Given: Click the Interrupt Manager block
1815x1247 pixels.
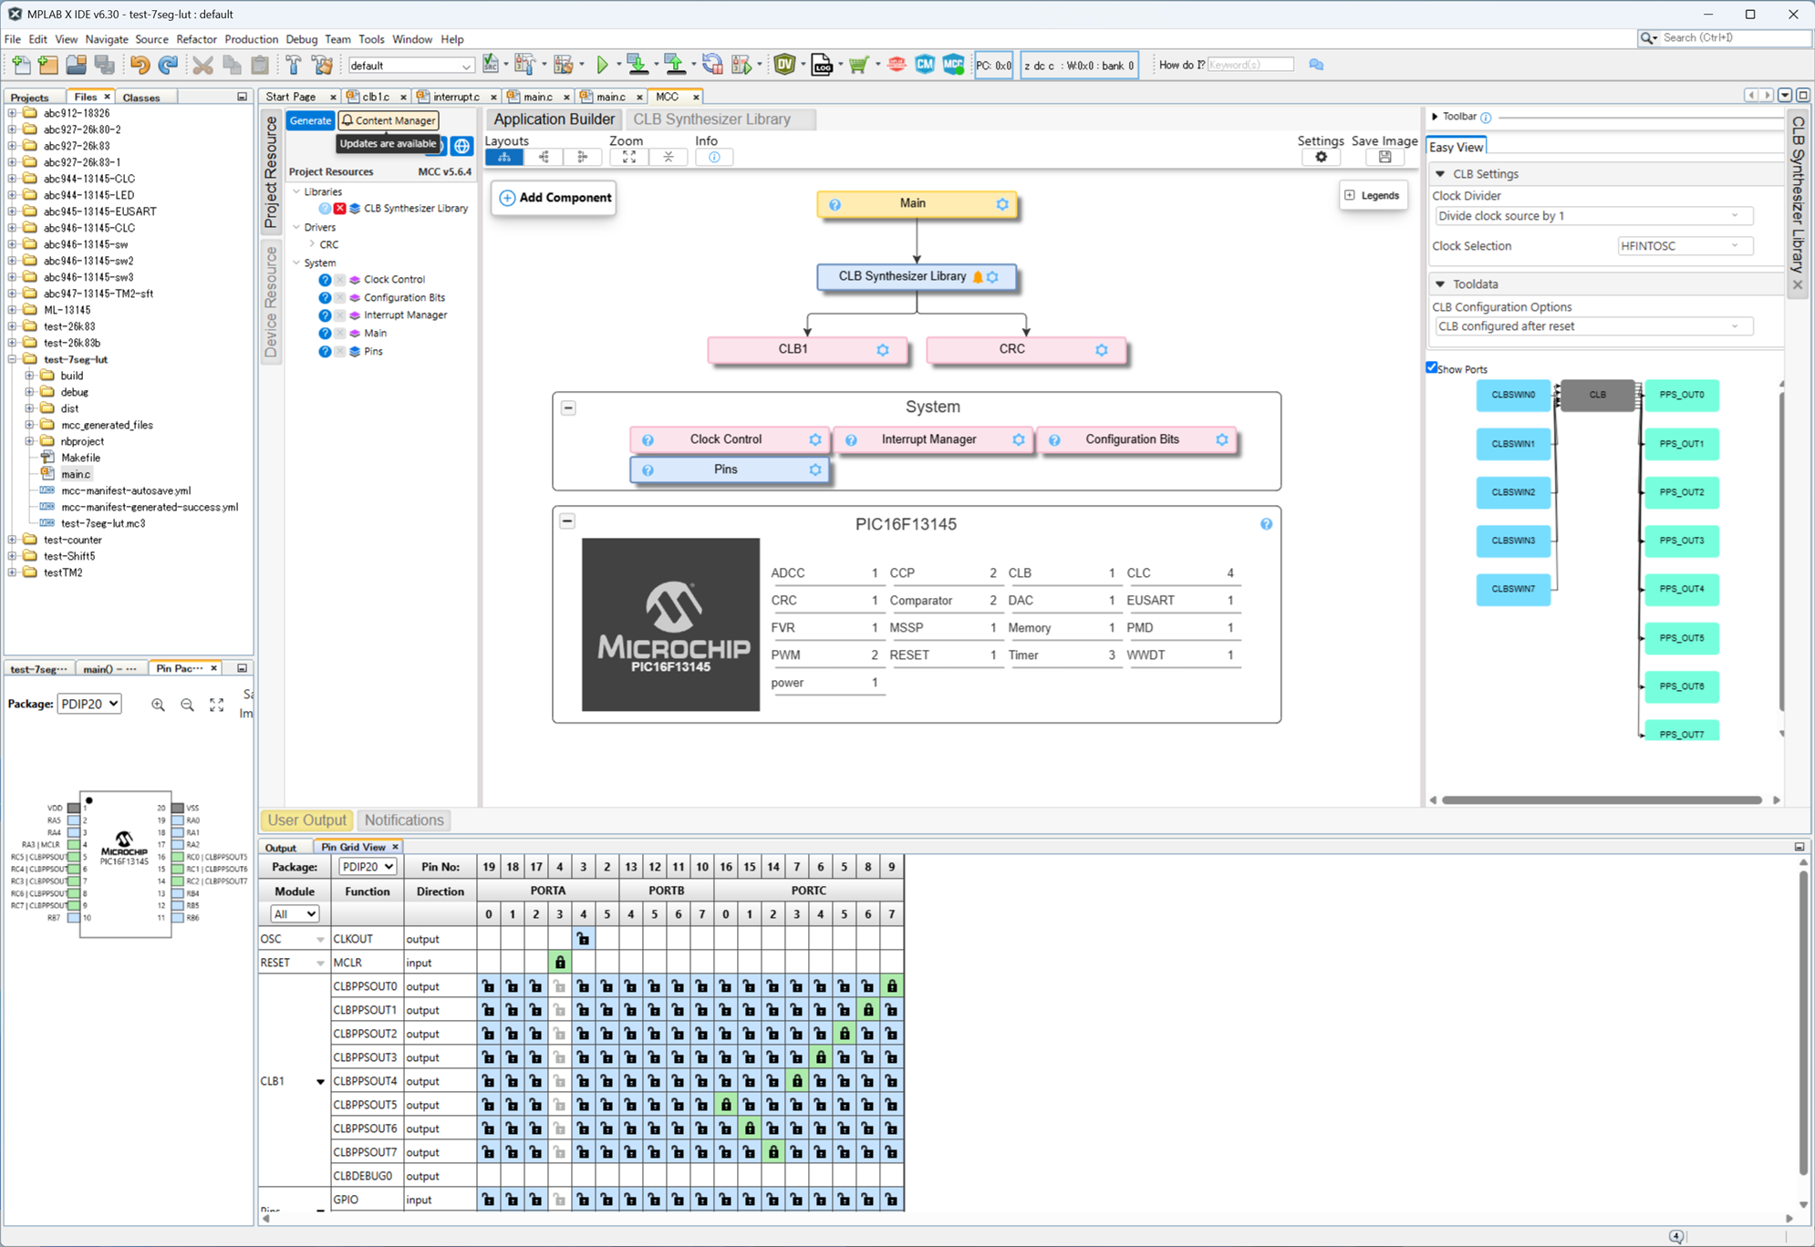Looking at the screenshot, I should (932, 440).
